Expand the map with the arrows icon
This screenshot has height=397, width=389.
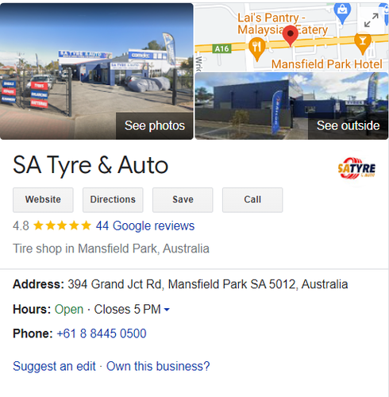(371, 20)
